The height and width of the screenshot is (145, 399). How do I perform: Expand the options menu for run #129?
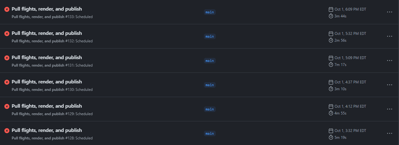(x=389, y=109)
